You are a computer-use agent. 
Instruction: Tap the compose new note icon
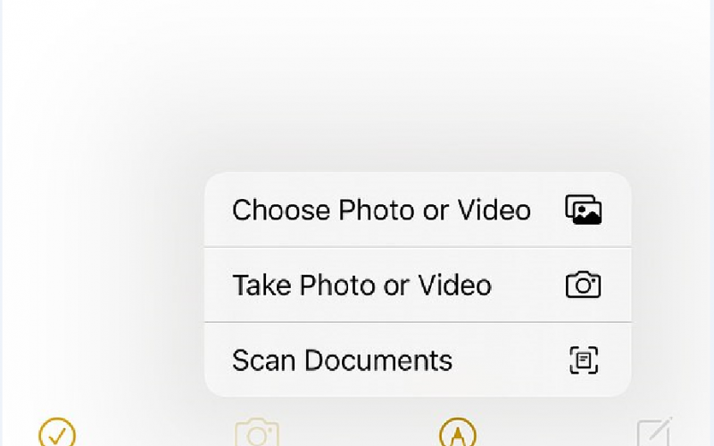[x=654, y=432]
